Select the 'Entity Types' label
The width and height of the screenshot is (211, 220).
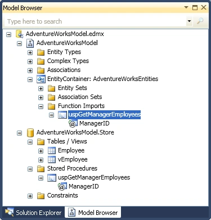(x=64, y=52)
